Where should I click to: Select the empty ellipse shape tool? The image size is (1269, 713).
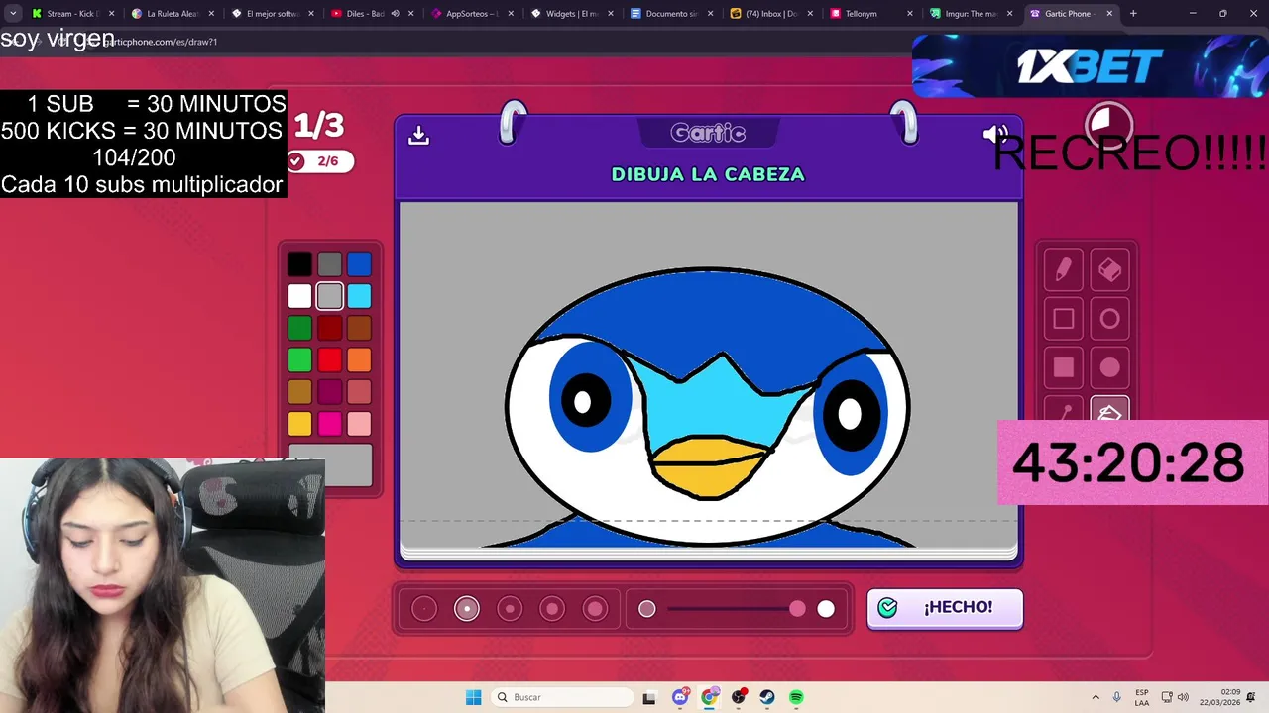point(1109,319)
